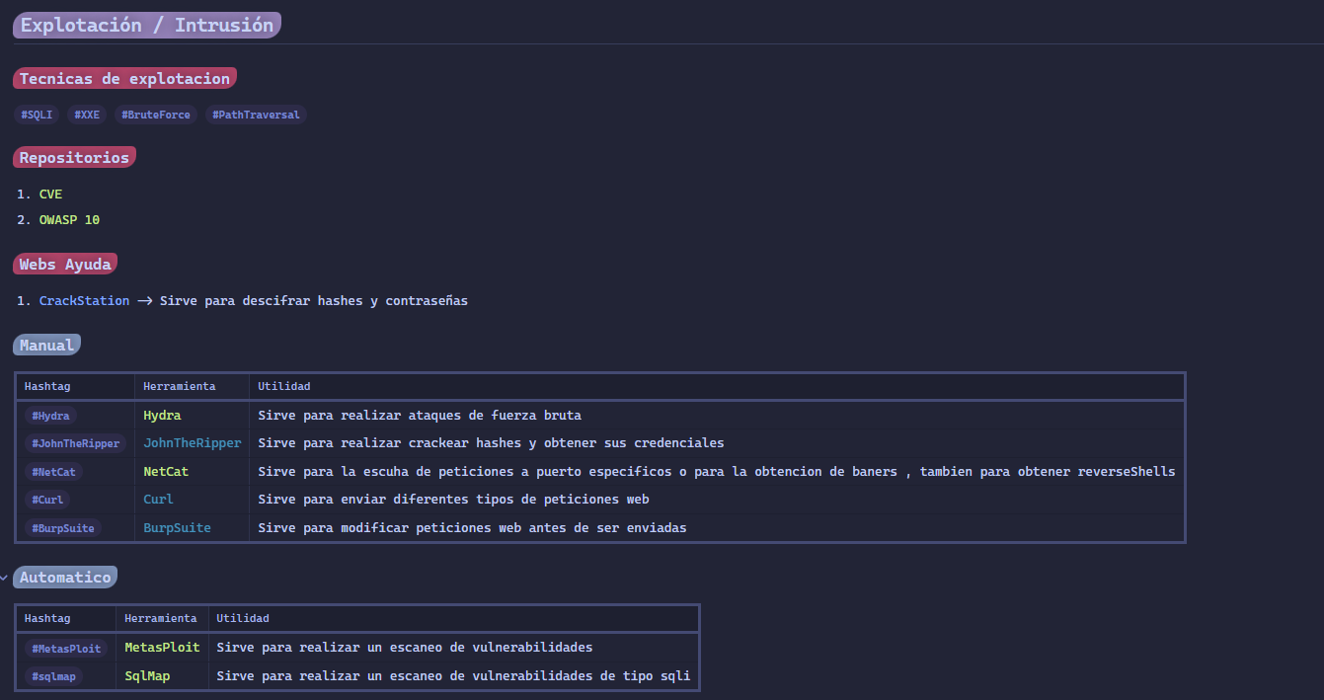Click the #MetasPloit tag in the Automatico table

click(x=65, y=648)
